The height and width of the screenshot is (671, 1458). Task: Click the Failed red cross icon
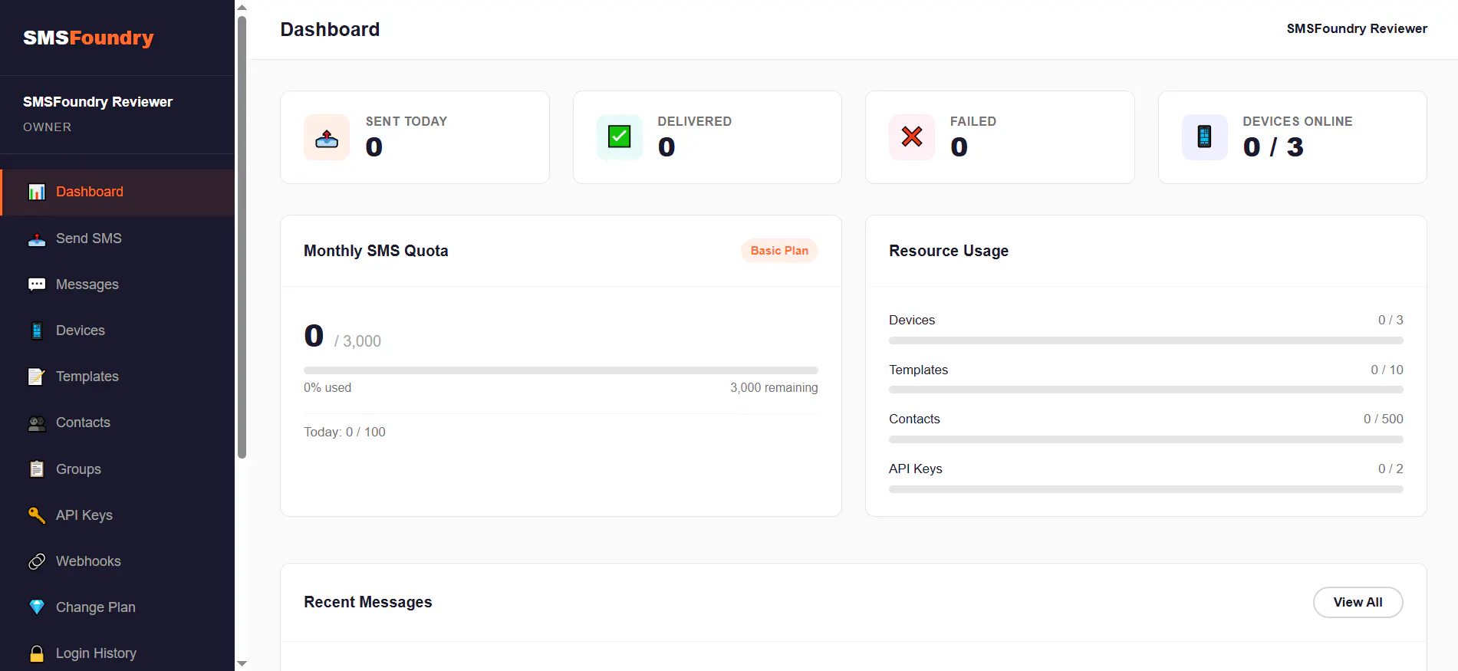click(x=912, y=137)
